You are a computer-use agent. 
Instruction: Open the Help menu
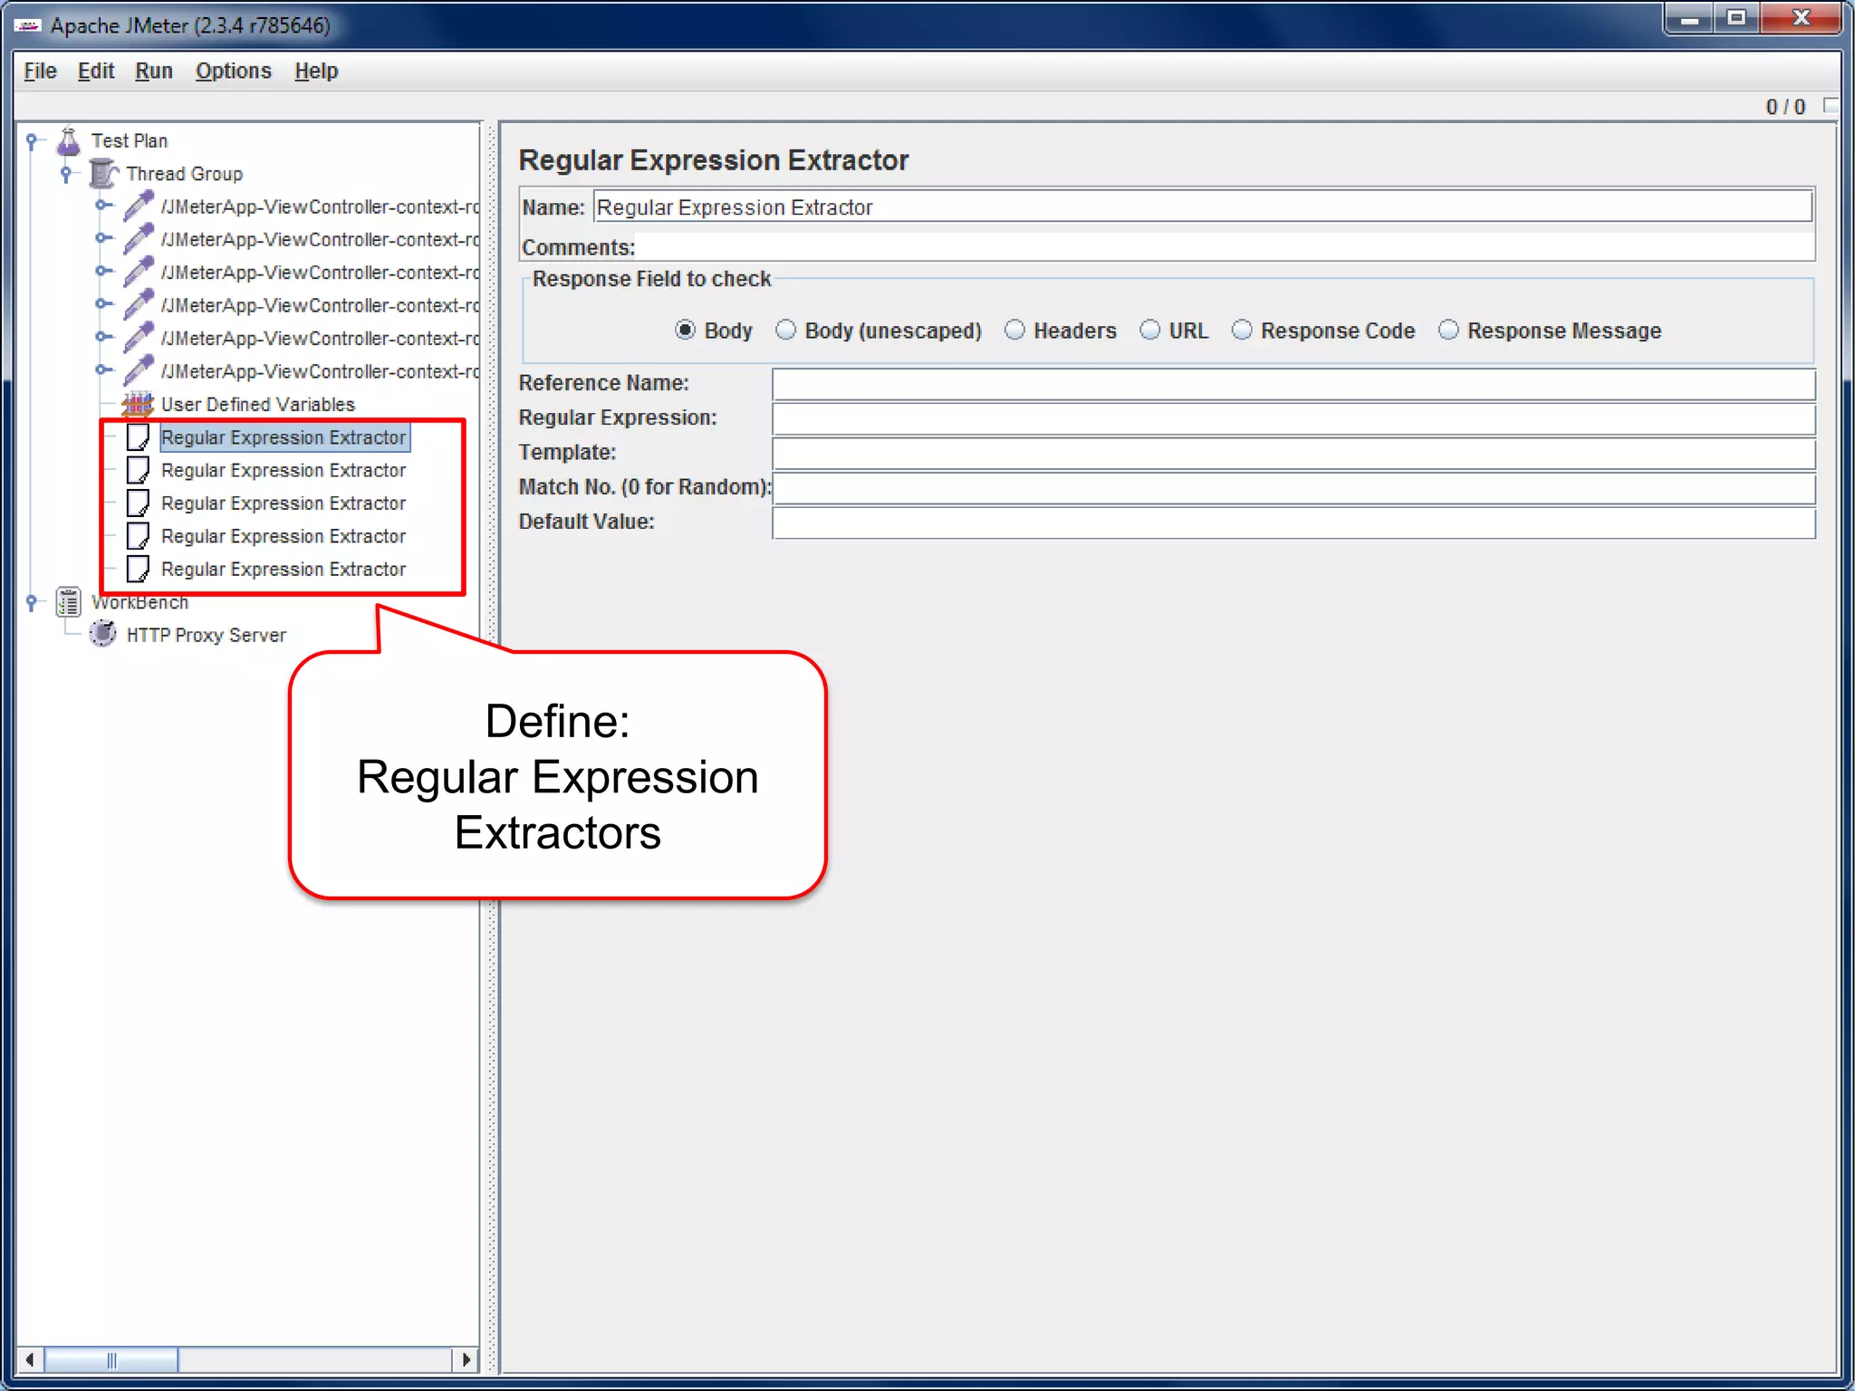(316, 71)
